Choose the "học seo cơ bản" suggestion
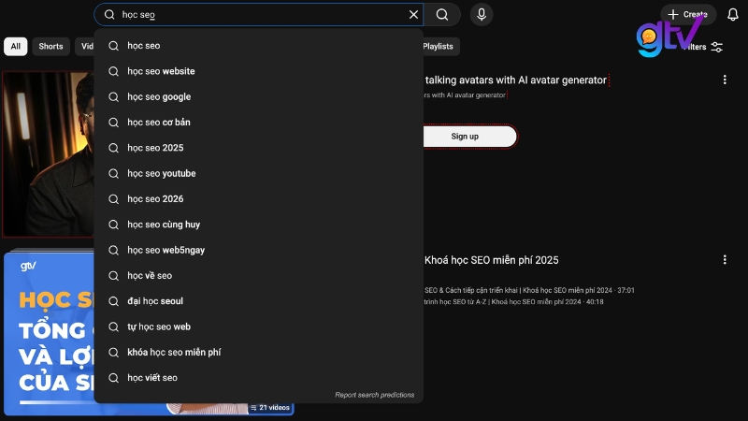The width and height of the screenshot is (748, 421). 159,123
